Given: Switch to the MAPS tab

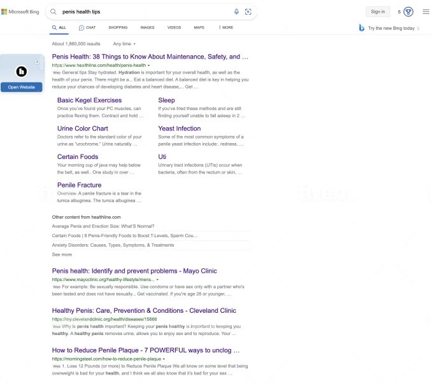Looking at the screenshot, I should click(199, 27).
